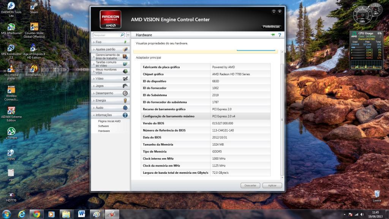Image resolution: width=389 pixels, height=219 pixels.
Task: Open DAEMON Tools Lite desktop icon
Action: click(x=11, y=10)
